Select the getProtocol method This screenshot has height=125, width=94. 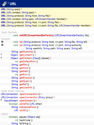pyautogui.click(x=26, y=78)
